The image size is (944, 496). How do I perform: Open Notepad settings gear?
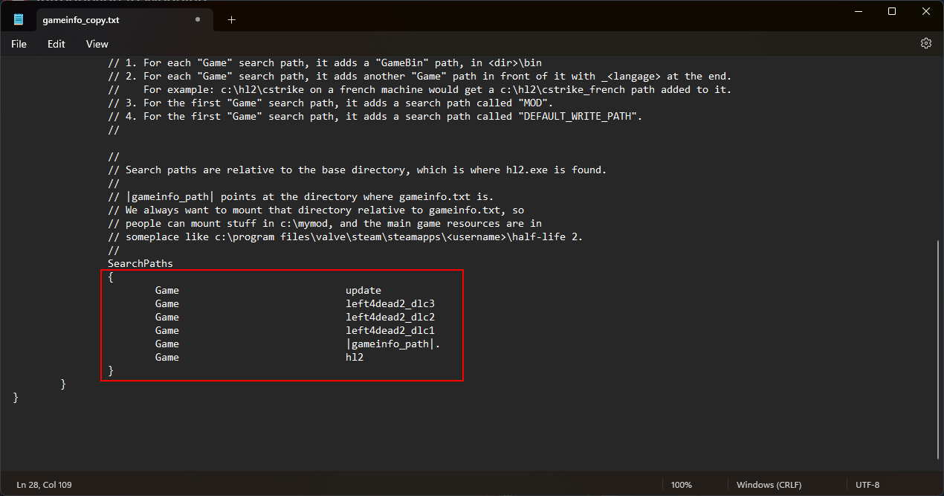[926, 43]
